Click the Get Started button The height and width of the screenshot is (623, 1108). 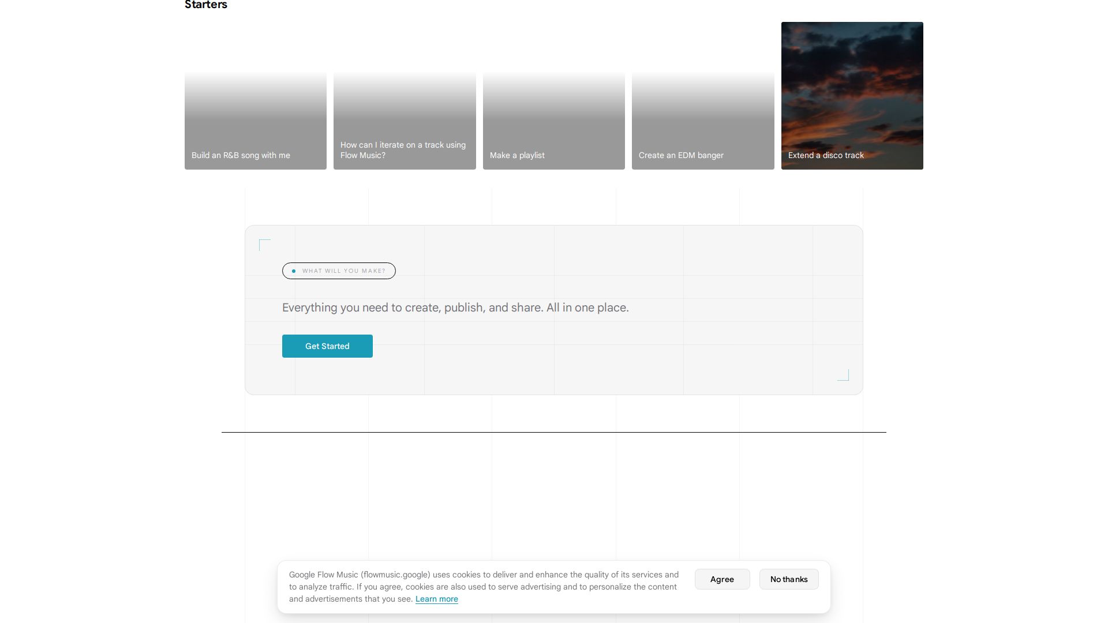[327, 346]
